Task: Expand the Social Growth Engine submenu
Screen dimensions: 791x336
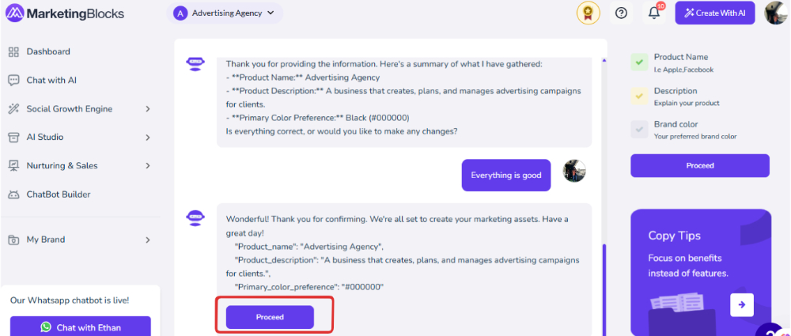Action: 148,109
